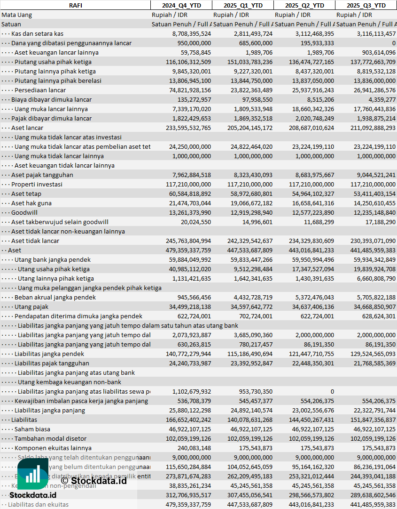
Task: Select the value 60,584,818,892
Action: click(x=190, y=194)
